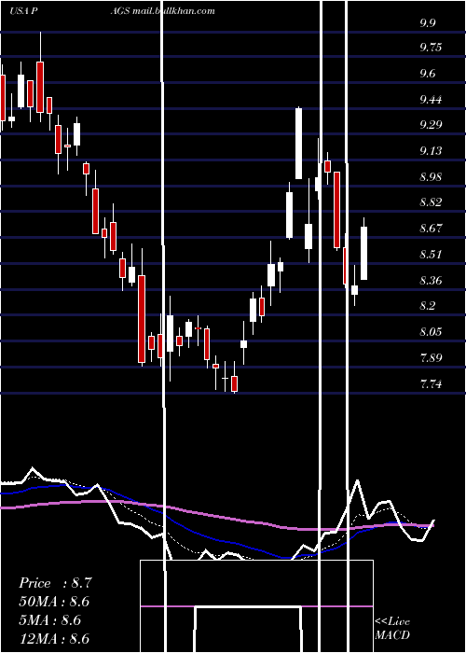Click the 8.67 price axis label
The image size is (466, 653).
point(431,229)
